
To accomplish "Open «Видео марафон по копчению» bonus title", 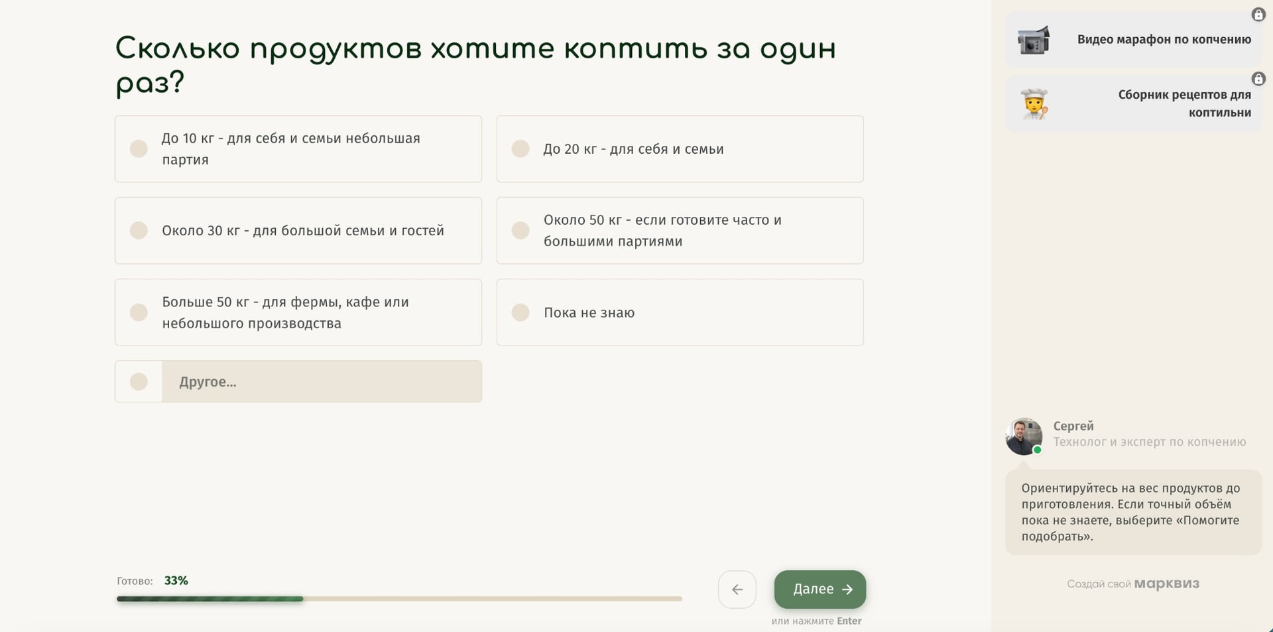I will pyautogui.click(x=1164, y=40).
